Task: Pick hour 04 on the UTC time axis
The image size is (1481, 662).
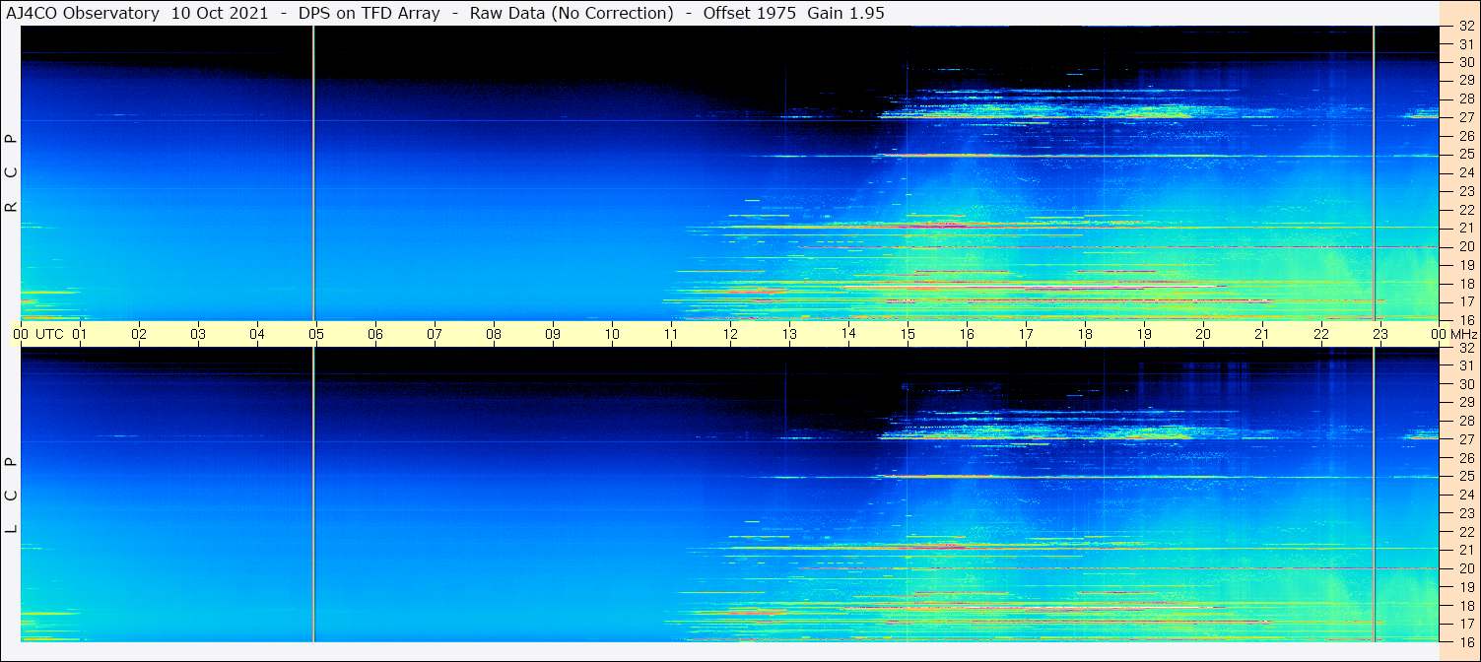Action: click(257, 334)
